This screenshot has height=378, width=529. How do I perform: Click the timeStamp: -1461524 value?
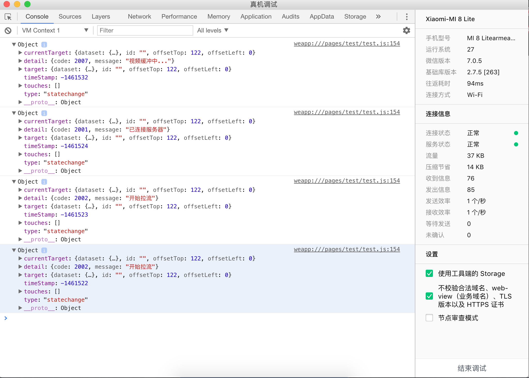coord(74,146)
